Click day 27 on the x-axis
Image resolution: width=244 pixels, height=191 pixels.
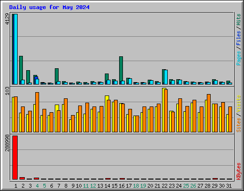click(201, 186)
